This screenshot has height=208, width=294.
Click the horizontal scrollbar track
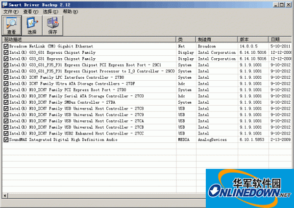click(107, 196)
